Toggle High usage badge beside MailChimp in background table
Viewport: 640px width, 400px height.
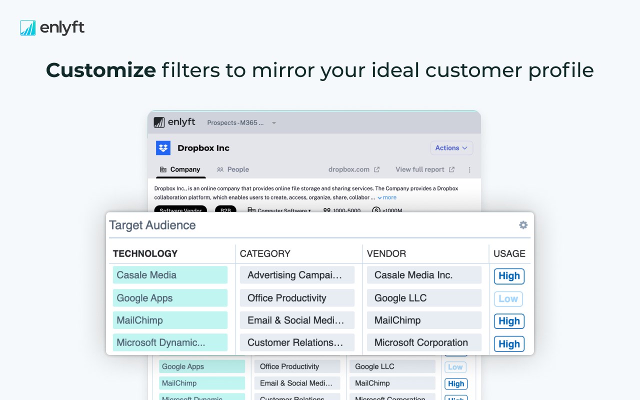tap(456, 384)
